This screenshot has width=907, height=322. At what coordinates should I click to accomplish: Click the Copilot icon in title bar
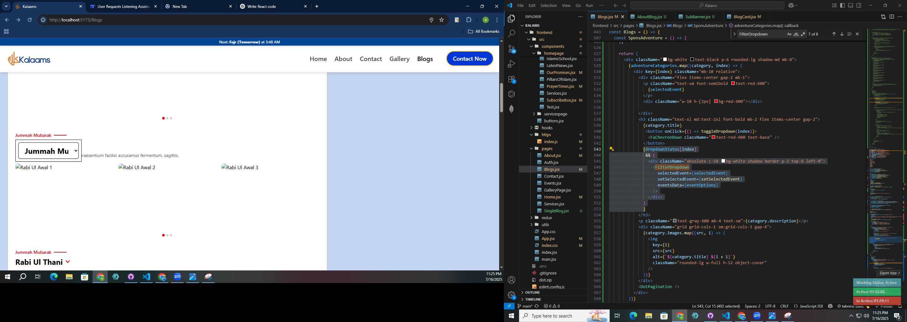coord(791,5)
